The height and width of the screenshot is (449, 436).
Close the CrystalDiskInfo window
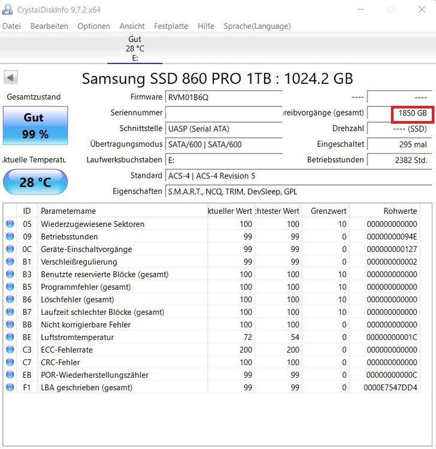pos(422,10)
